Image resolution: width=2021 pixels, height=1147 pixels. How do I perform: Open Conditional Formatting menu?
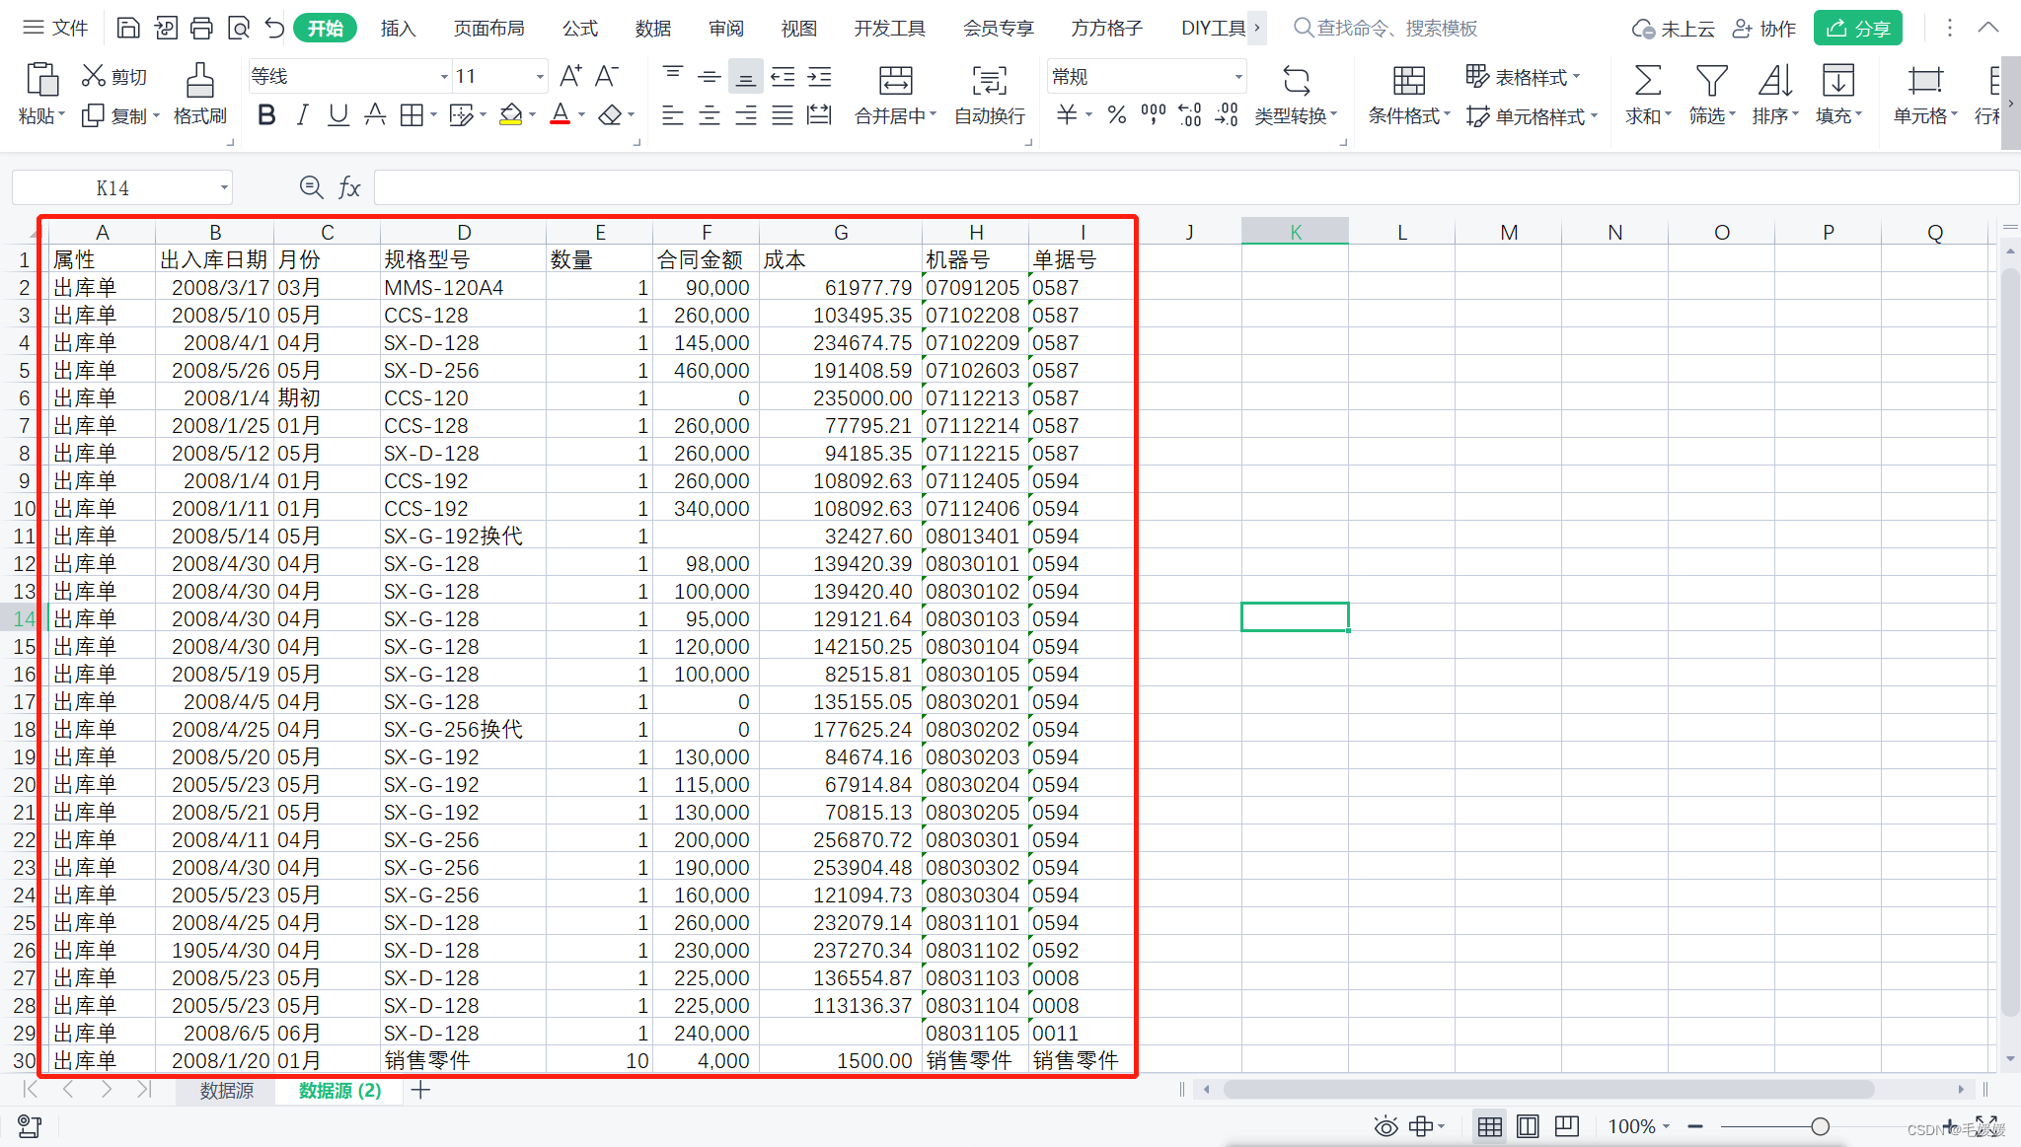(1409, 115)
